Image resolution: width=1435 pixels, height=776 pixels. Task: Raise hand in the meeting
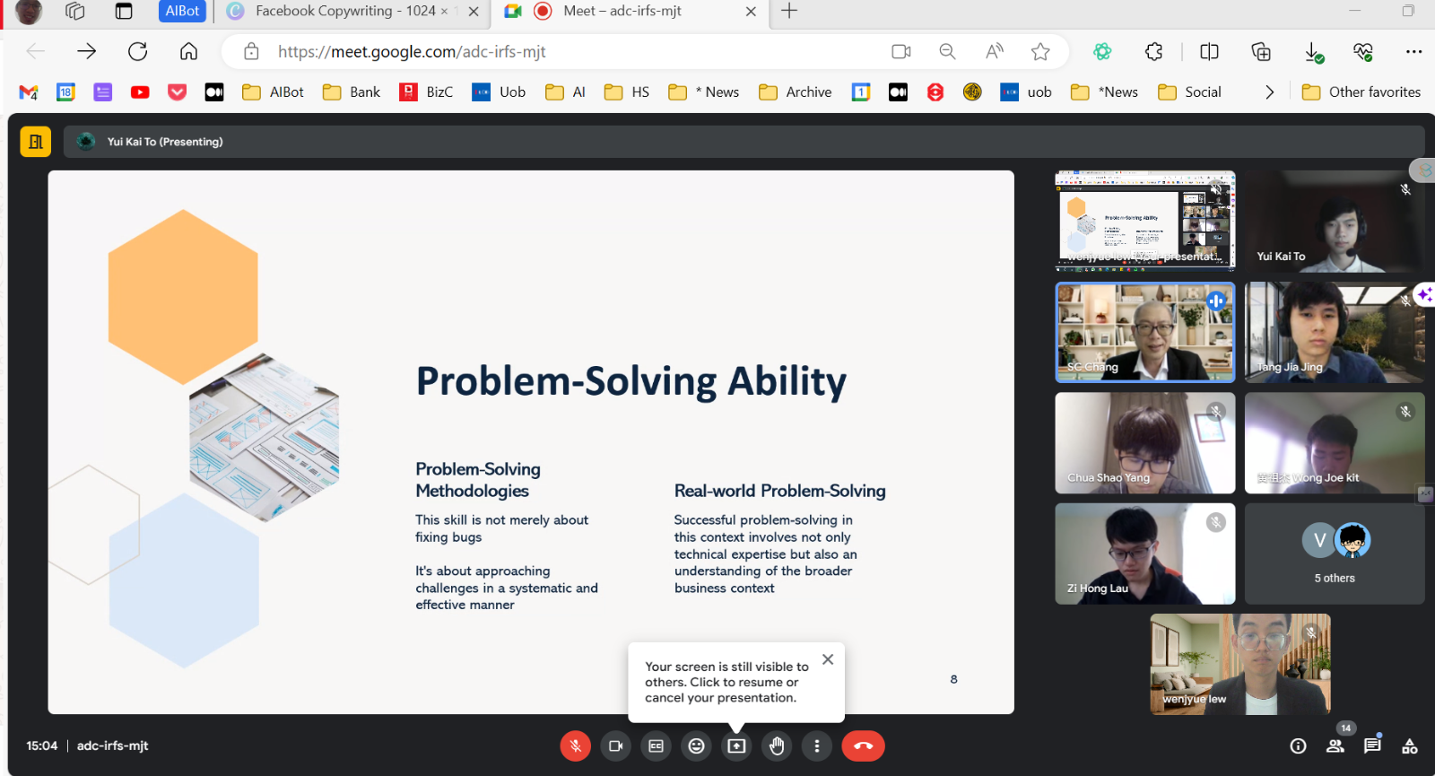(x=777, y=745)
